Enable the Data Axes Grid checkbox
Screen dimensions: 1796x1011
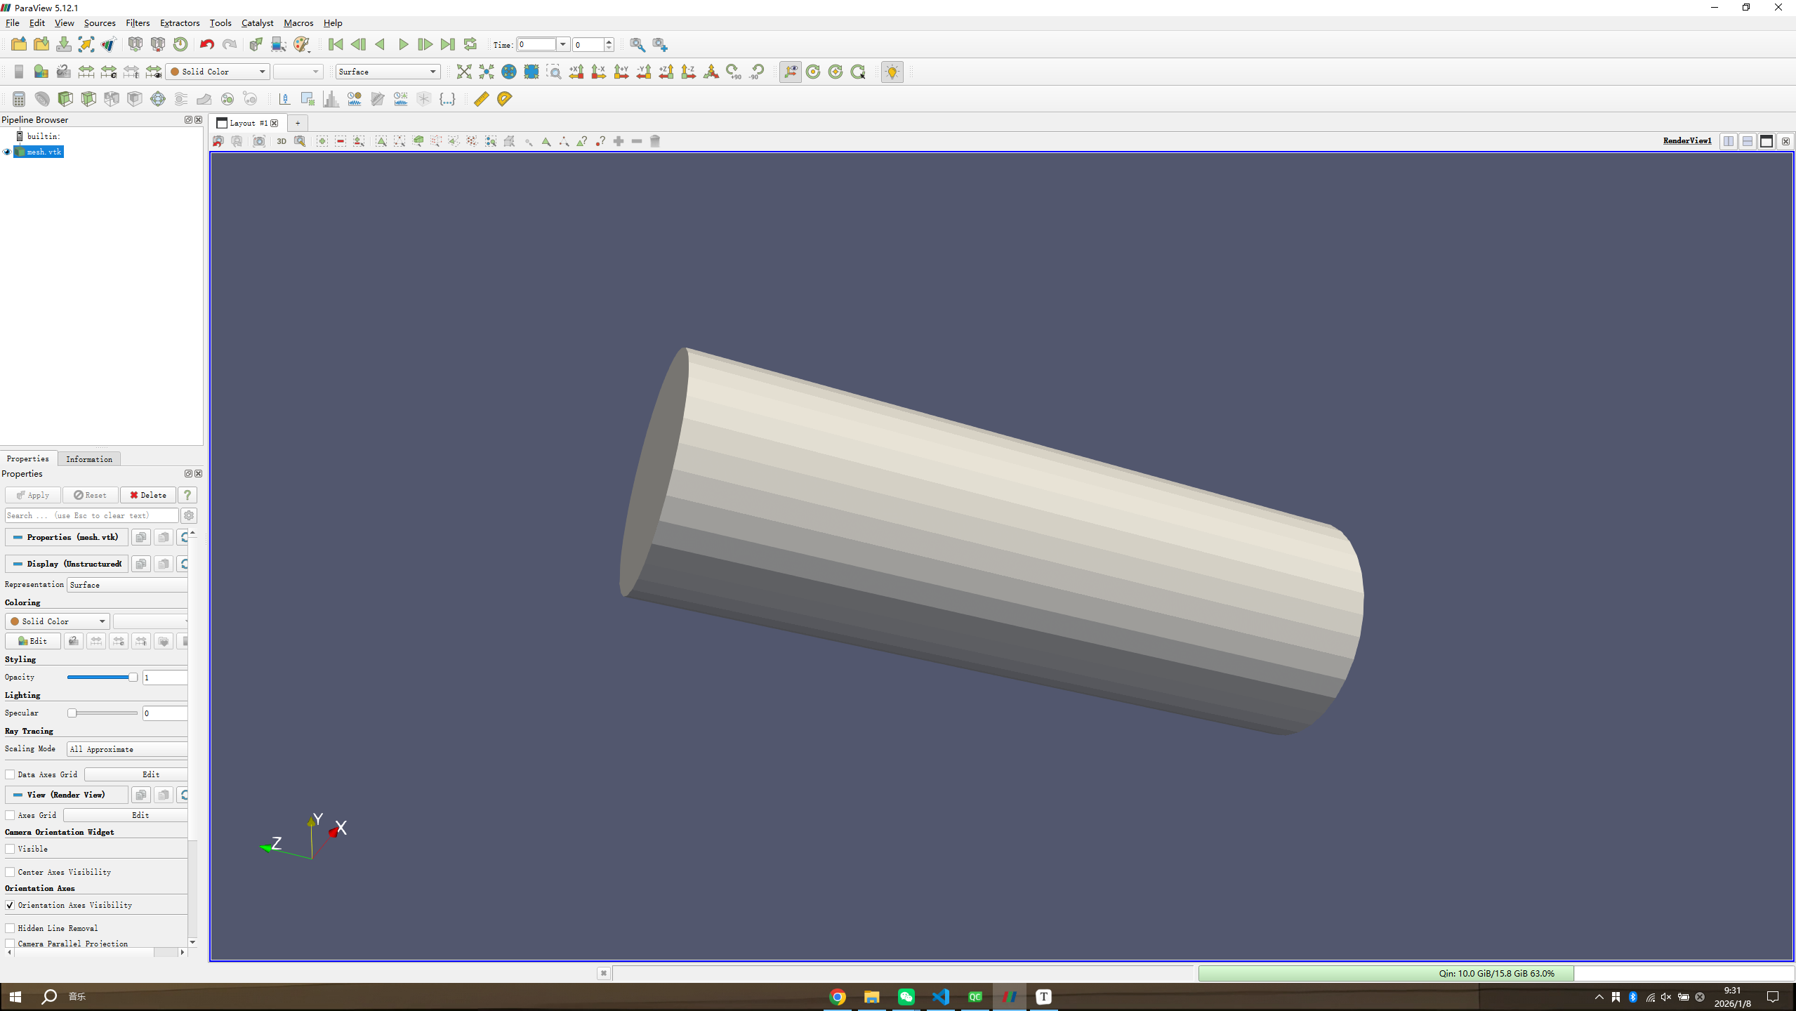point(10,774)
